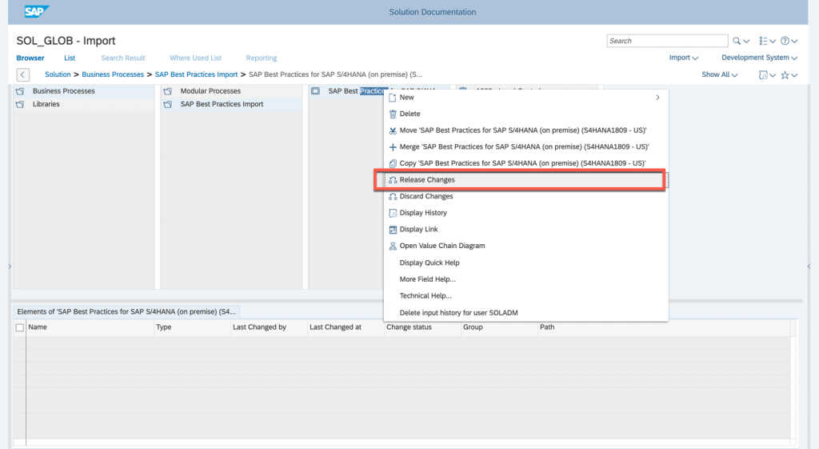
Task: Choose Discard Changes from the context menu
Action: (x=526, y=197)
